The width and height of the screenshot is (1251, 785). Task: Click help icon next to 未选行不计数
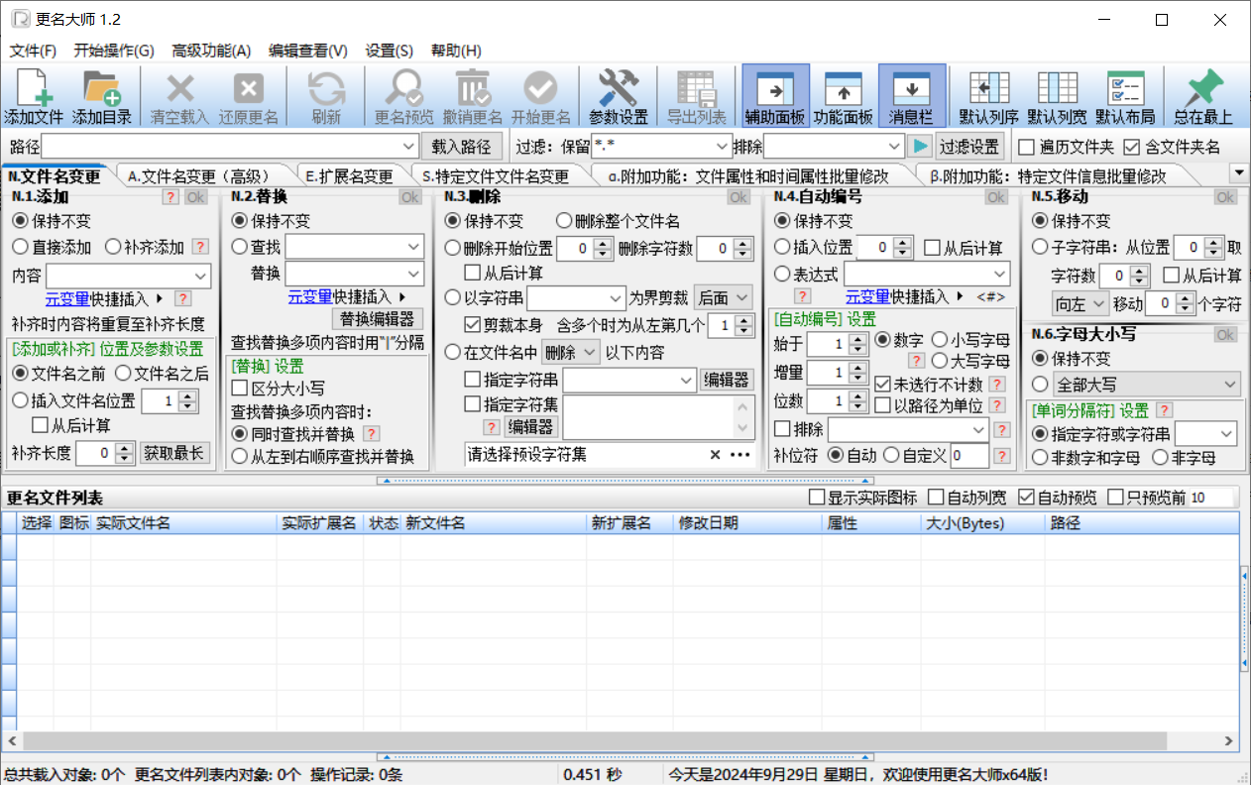pos(997,385)
